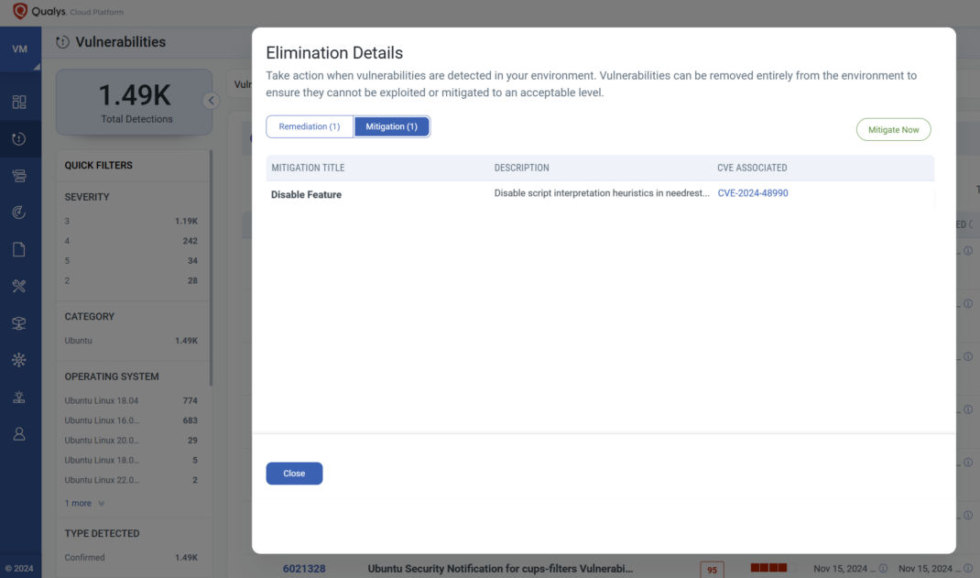Screen dimensions: 980x578
Task: Click the mitigation description text
Action: (601, 193)
